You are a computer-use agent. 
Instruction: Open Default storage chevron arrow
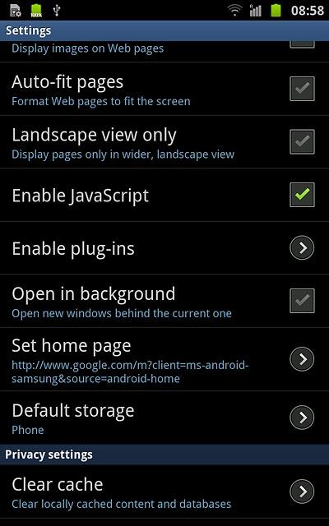[302, 418]
